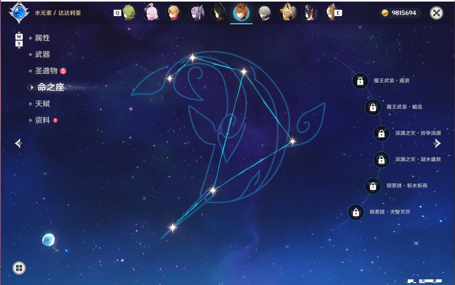455x285 pixels.
Task: Click the lock icon beside 极恶技·天使灭尽
Action: pyautogui.click(x=356, y=212)
